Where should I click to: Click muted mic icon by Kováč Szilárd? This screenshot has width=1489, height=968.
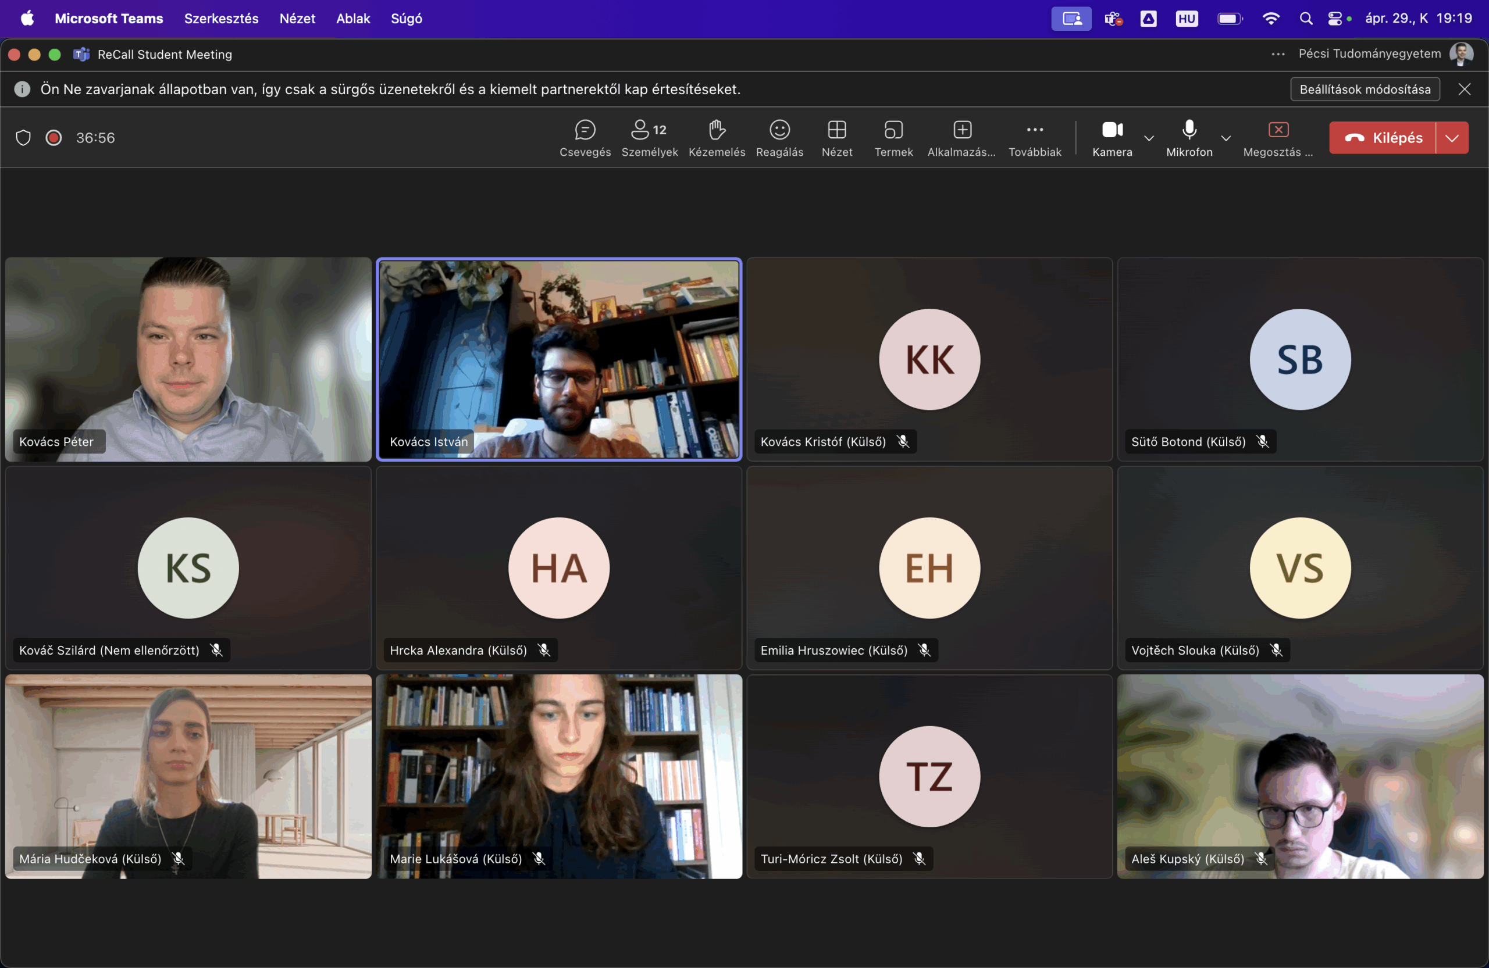point(216,651)
